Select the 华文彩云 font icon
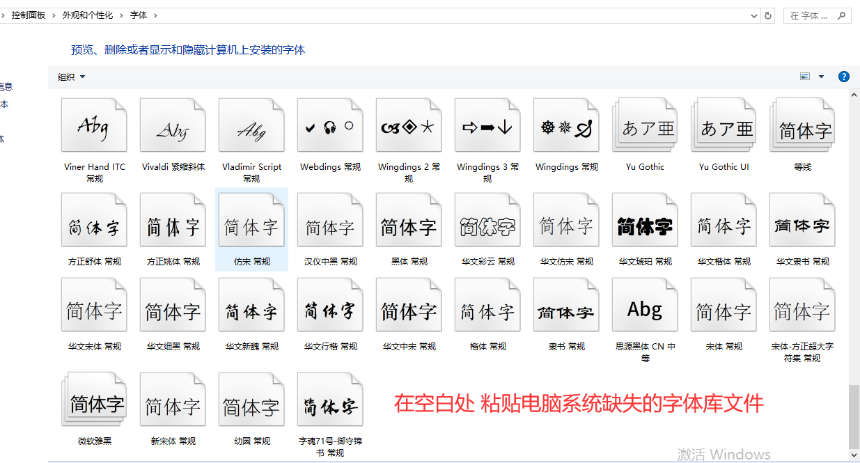Image resolution: width=860 pixels, height=463 pixels. pos(488,220)
